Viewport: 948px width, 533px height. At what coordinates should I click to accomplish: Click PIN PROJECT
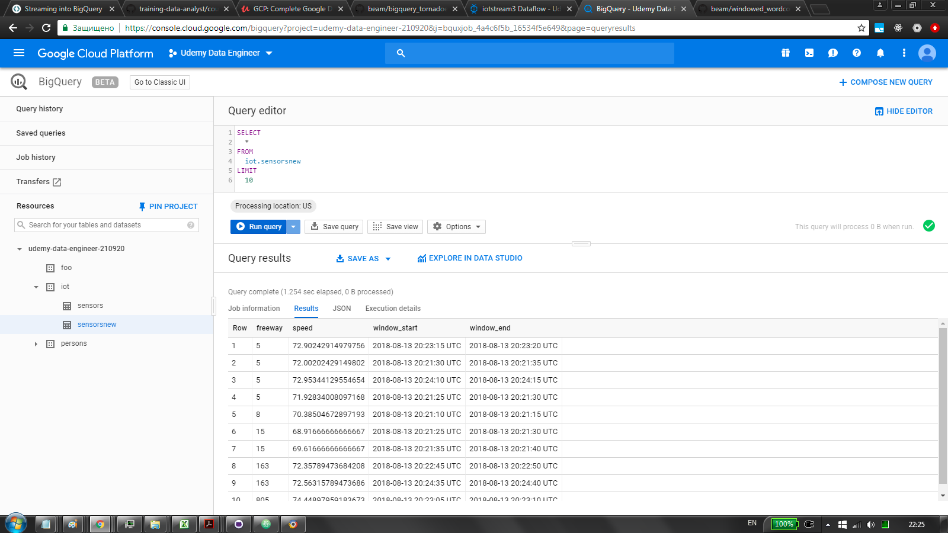[x=168, y=207]
